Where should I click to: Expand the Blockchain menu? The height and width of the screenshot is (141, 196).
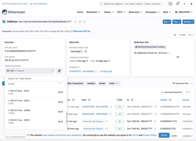point(93,12)
